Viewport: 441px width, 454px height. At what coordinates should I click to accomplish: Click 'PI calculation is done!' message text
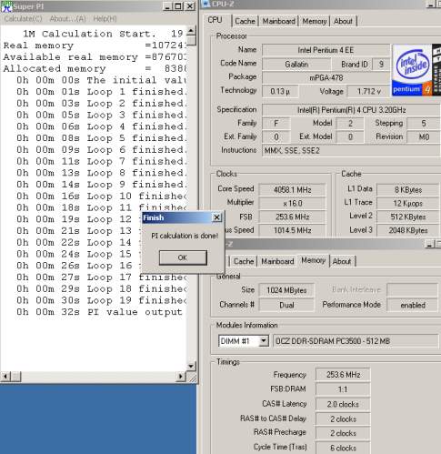(185, 236)
